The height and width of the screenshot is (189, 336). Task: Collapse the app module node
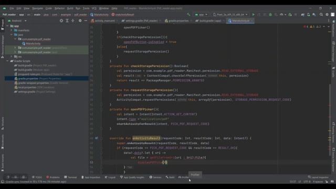click(x=8, y=26)
